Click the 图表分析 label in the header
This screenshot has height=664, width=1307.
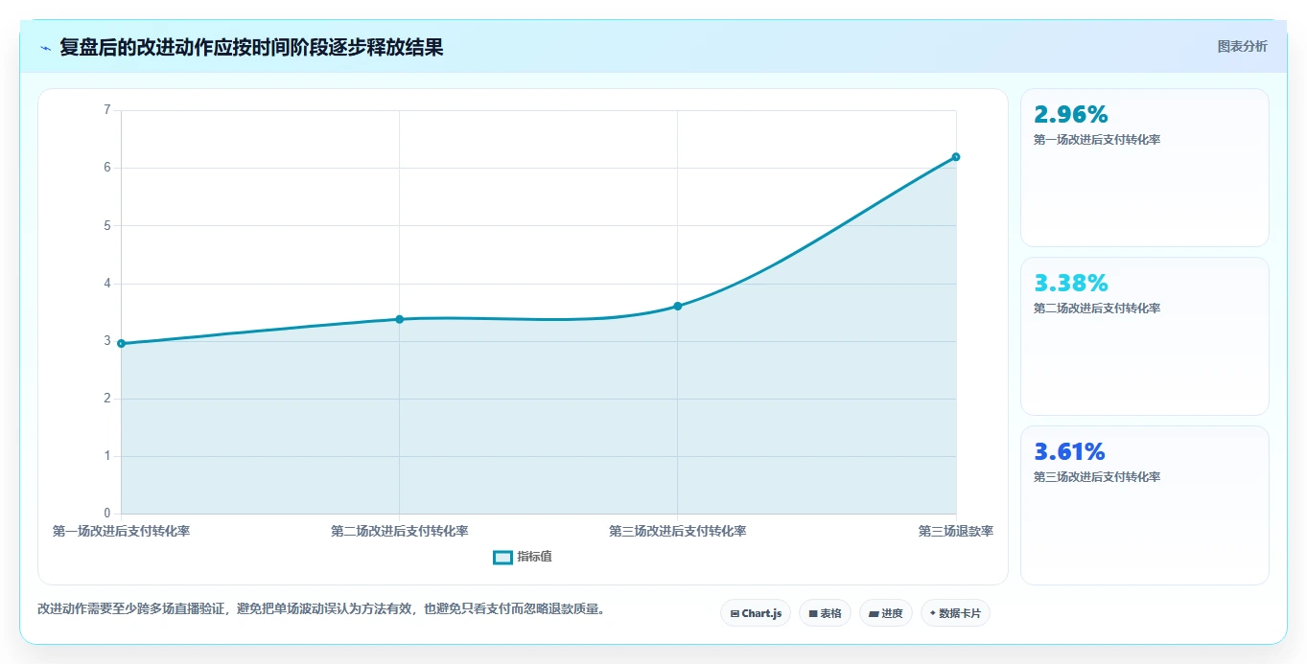[1242, 46]
